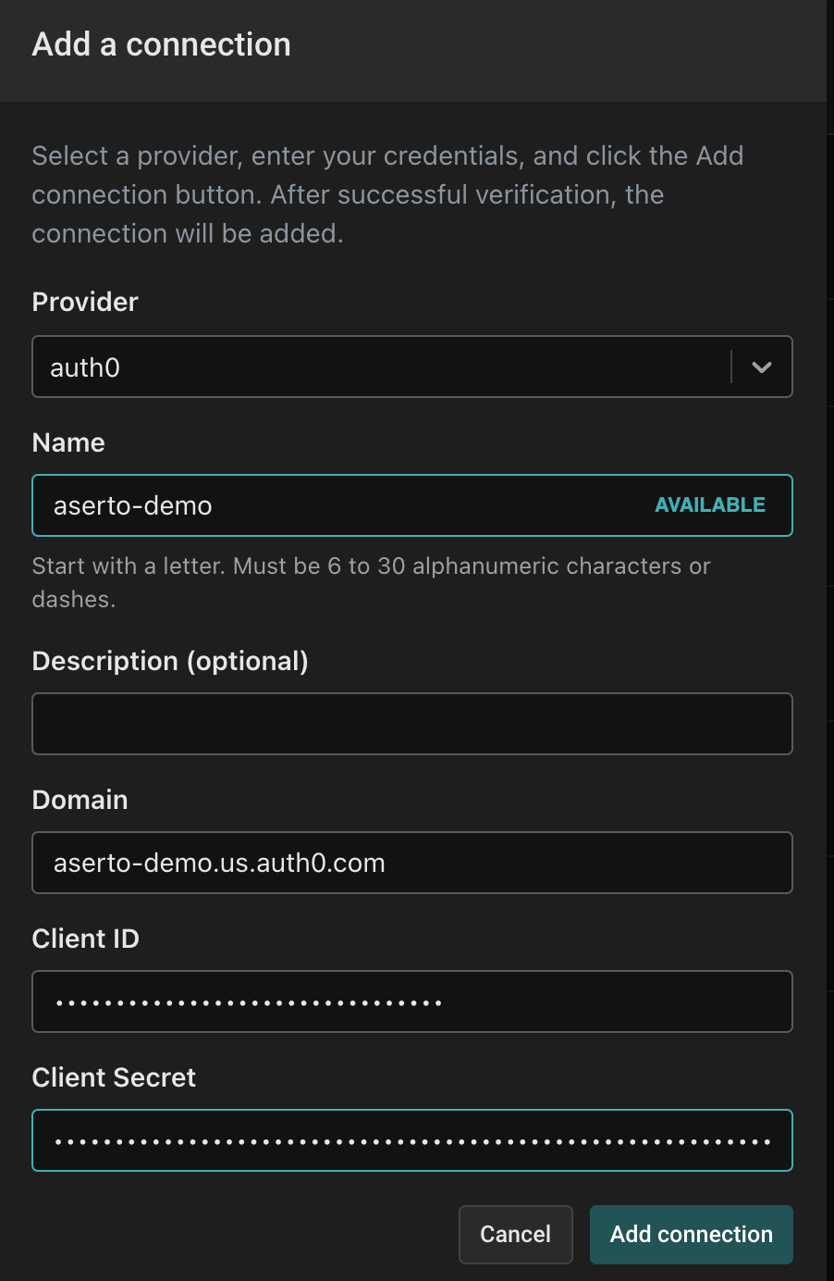The image size is (834, 1281).
Task: Cancel adding the connection
Action: click(516, 1235)
